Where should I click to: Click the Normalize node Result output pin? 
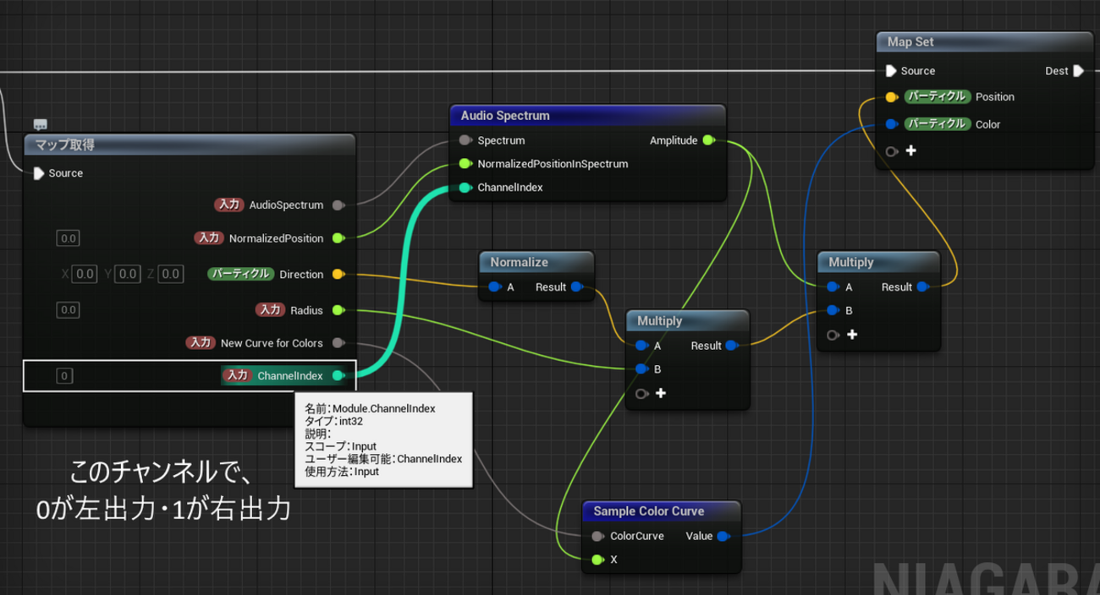tap(576, 287)
